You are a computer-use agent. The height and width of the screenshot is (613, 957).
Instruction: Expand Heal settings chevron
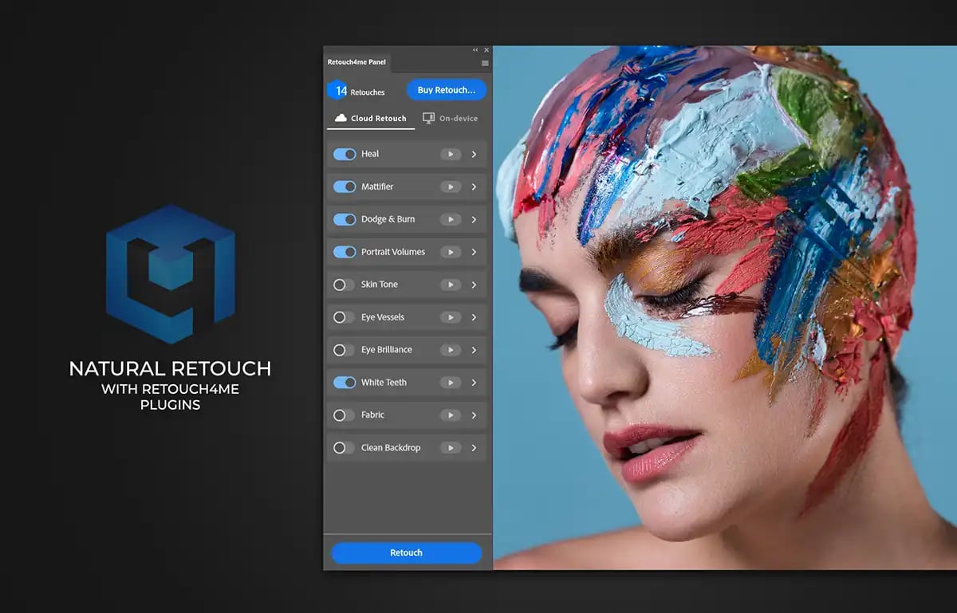(474, 154)
